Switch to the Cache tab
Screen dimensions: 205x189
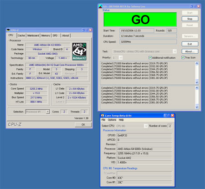[x=21, y=36]
